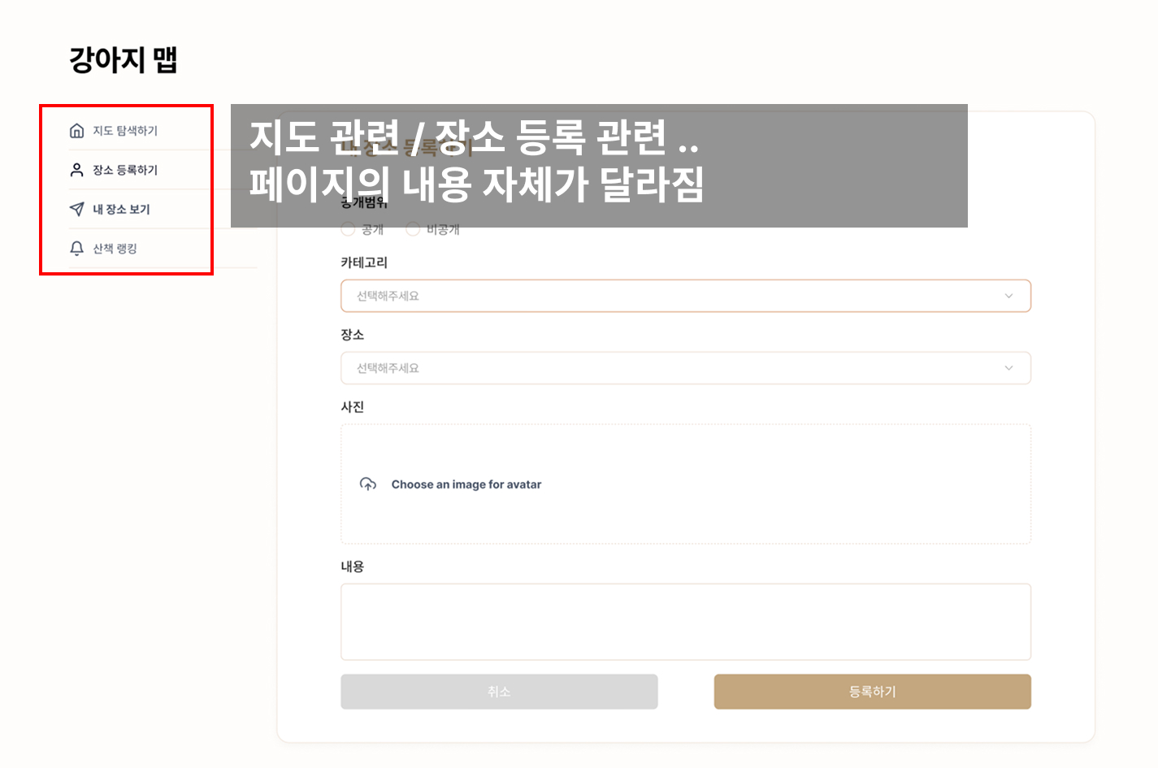Select the 공개 radio button

tap(348, 228)
